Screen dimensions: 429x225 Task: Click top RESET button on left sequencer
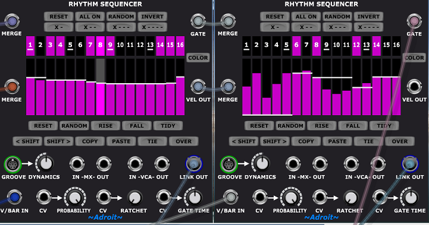pos(58,17)
